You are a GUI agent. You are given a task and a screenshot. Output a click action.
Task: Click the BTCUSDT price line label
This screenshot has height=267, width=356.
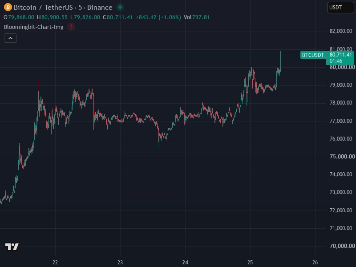point(313,55)
